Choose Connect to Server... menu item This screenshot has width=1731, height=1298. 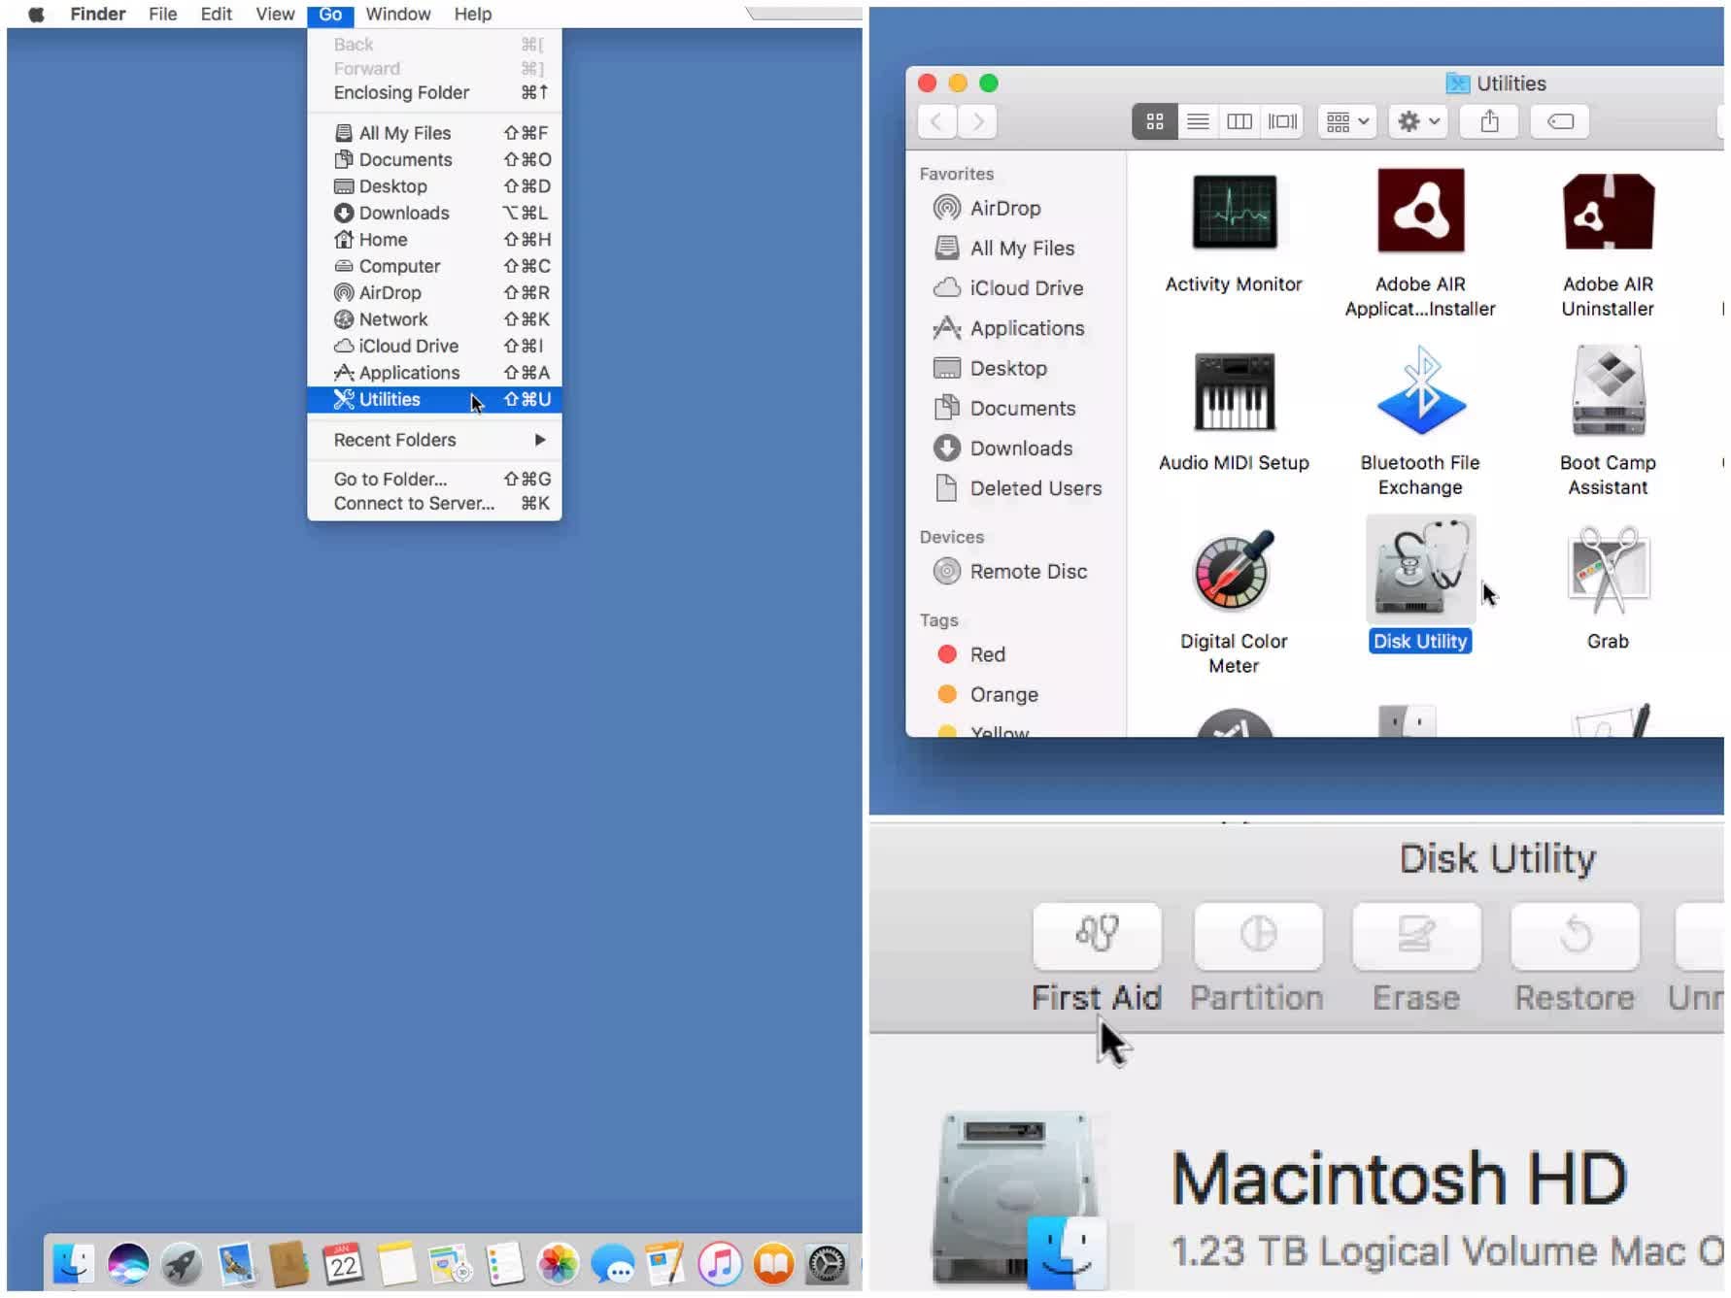click(434, 503)
